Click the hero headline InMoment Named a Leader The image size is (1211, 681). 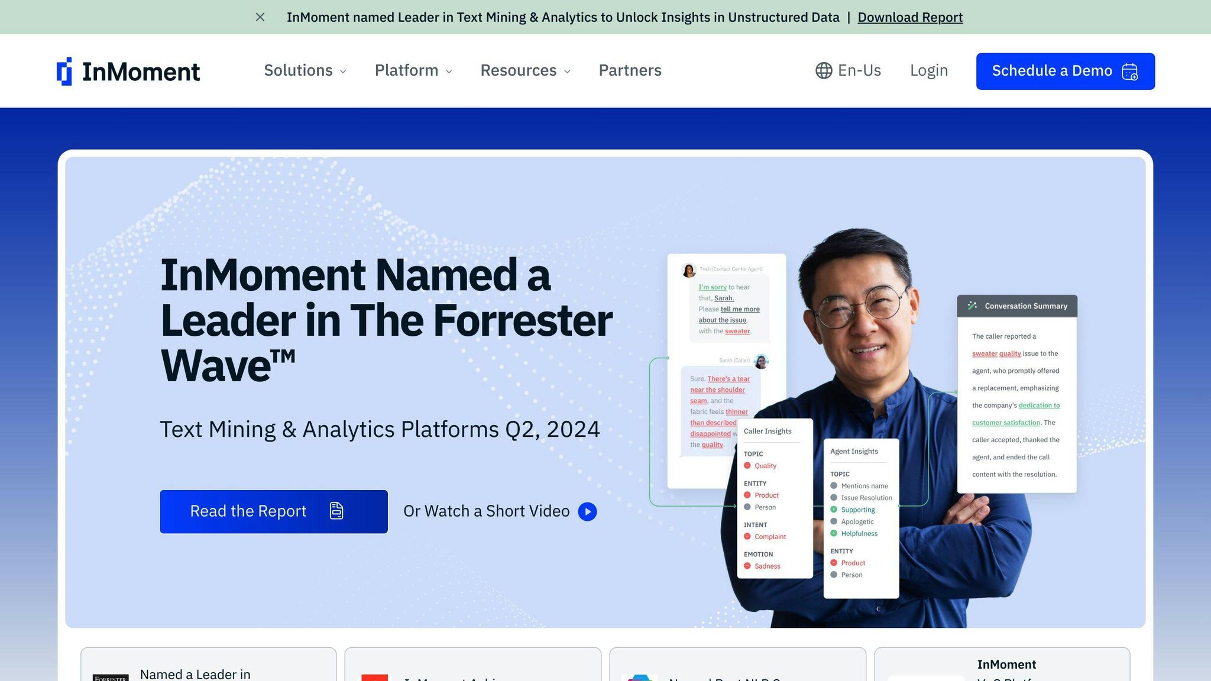pos(386,320)
